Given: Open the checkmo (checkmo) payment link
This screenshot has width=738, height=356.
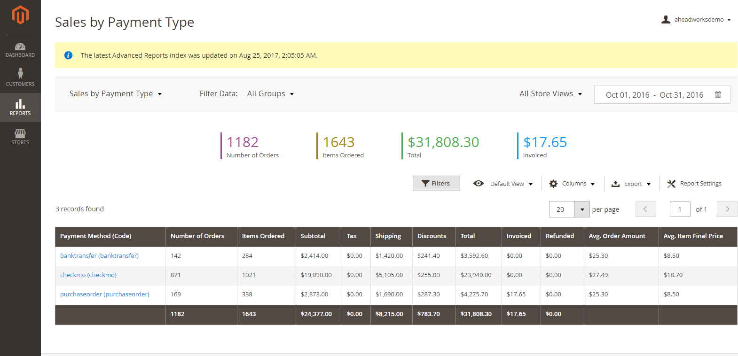Looking at the screenshot, I should (88, 275).
